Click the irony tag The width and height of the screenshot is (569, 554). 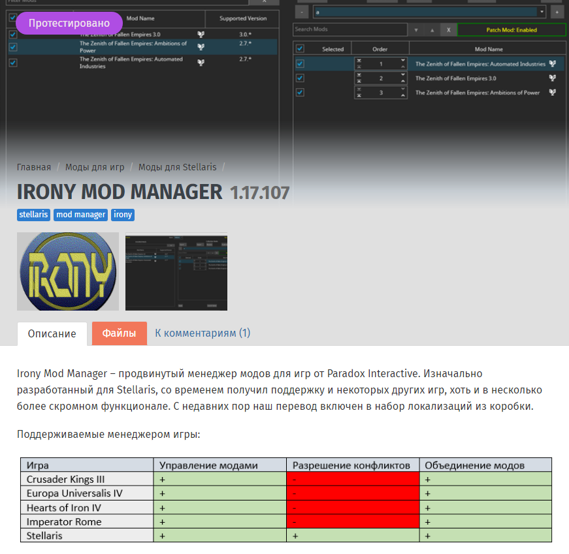[123, 215]
